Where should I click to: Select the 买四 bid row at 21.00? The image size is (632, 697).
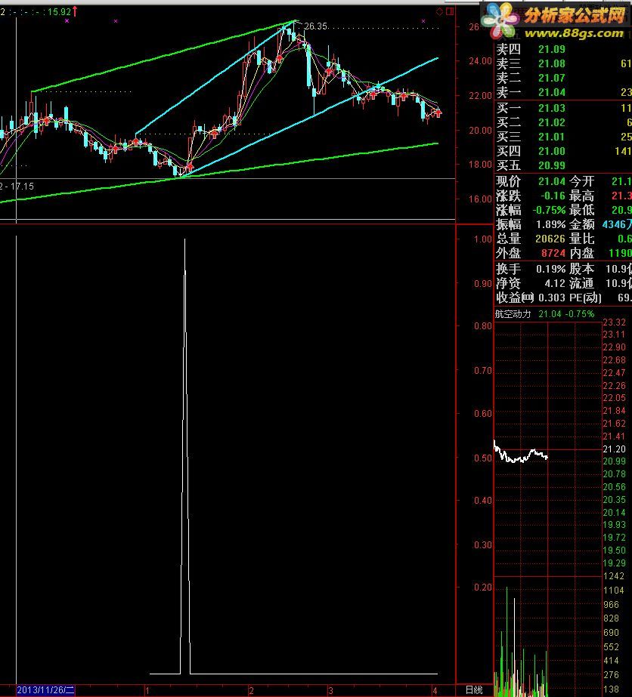tap(563, 151)
